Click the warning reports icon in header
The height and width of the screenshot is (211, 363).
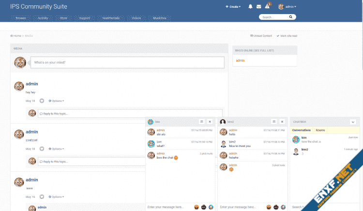tap(267, 6)
